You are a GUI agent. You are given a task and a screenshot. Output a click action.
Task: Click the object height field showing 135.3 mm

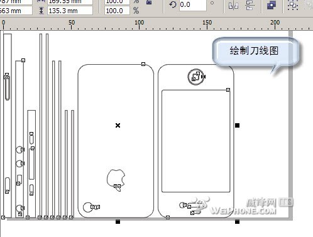click(70, 11)
